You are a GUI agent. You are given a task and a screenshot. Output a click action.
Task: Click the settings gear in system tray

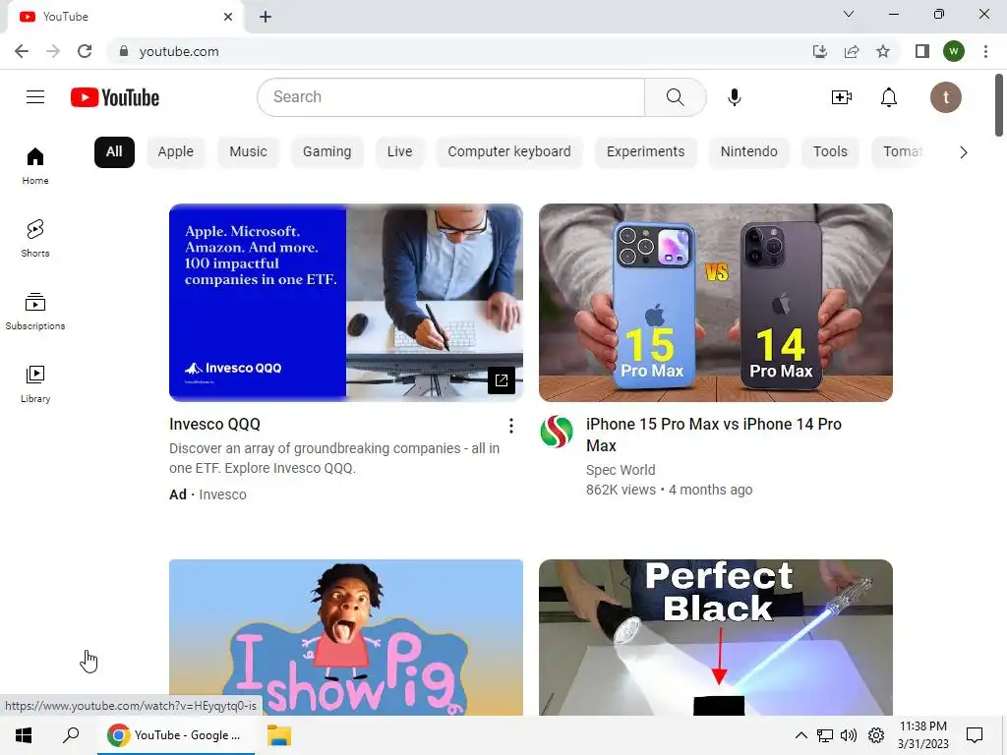tap(876, 735)
